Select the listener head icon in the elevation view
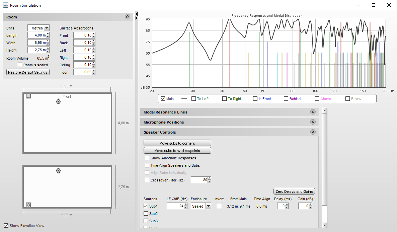The height and width of the screenshot is (232, 397). pos(58,171)
